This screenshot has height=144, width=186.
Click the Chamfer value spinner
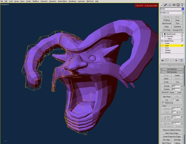tap(181, 89)
